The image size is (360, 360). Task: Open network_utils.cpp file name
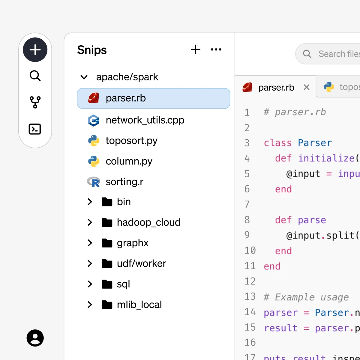[x=145, y=120]
